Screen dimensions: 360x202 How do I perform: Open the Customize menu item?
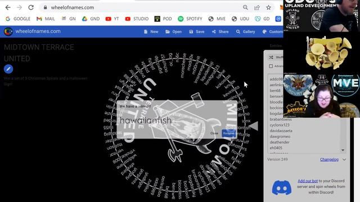tap(272, 31)
